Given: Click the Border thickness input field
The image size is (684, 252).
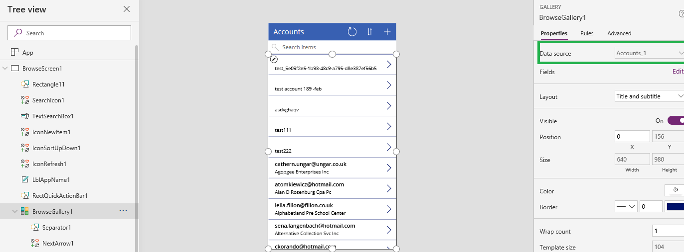Looking at the screenshot, I should click(651, 207).
